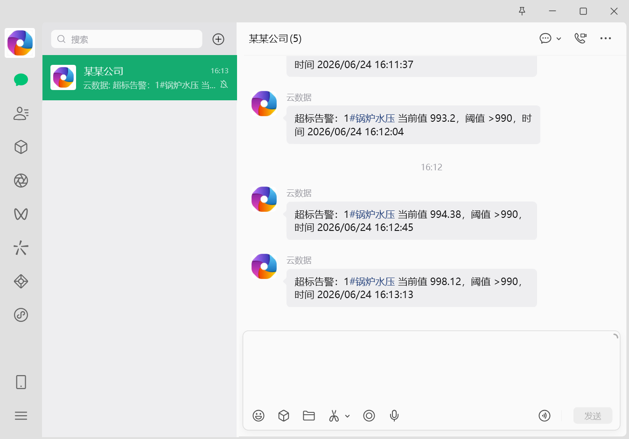Open the profile avatar in the sidebar

coord(20,43)
